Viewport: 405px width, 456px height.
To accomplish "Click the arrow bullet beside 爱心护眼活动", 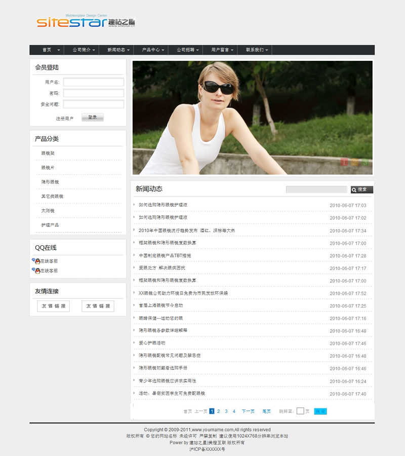I will click(134, 343).
